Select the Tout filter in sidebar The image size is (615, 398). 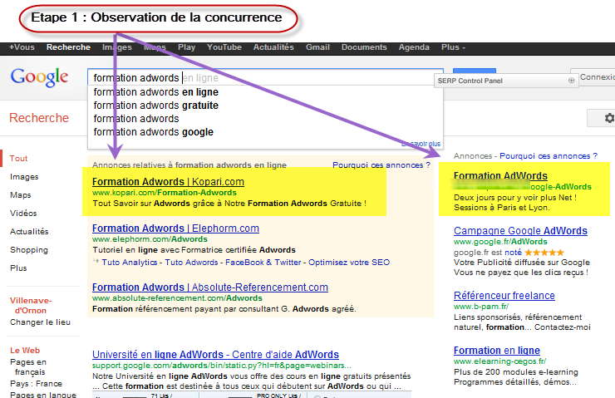click(x=18, y=159)
